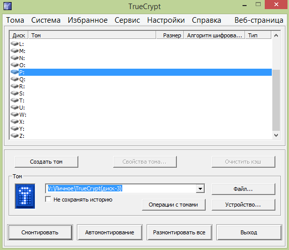
Task: Enable 'Не сохранять историю' checkbox
Action: pos(48,199)
